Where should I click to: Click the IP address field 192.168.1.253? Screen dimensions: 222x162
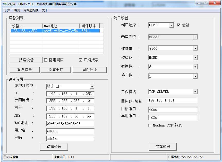(70, 94)
